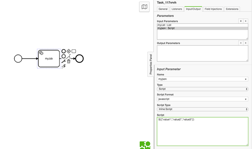Open the wrench change-type menu
The height and width of the screenshot is (149, 252).
tap(64, 61)
